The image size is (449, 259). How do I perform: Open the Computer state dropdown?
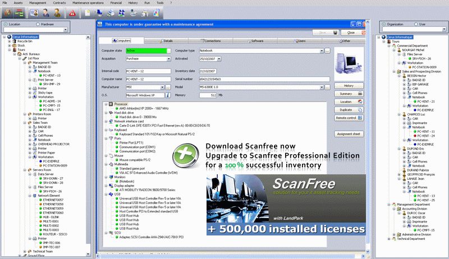tap(169, 50)
